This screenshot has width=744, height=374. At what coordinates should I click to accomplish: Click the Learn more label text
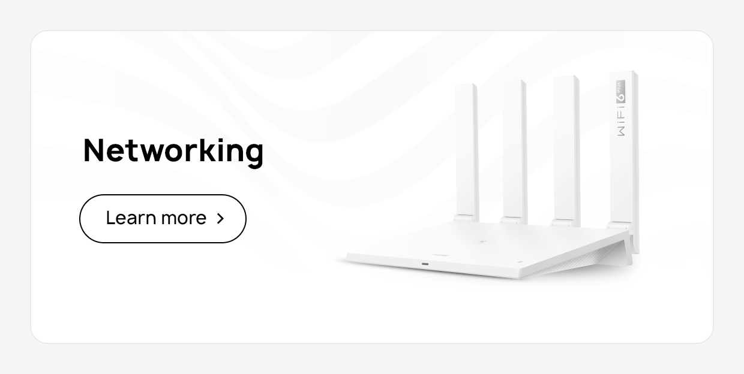156,218
